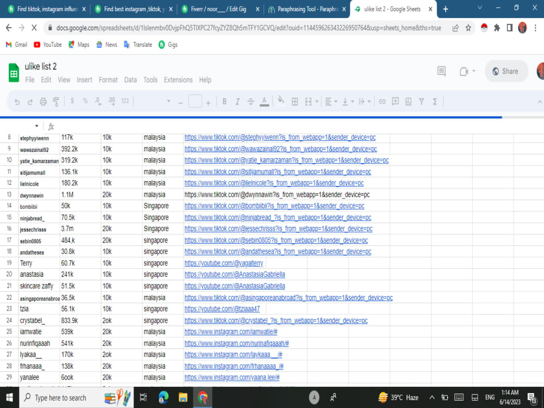
Task: Open the yagalterry YouTube link
Action: (224, 263)
